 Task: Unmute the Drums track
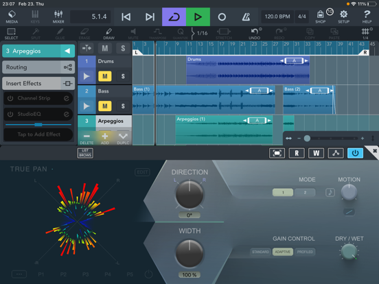pyautogui.click(x=104, y=76)
